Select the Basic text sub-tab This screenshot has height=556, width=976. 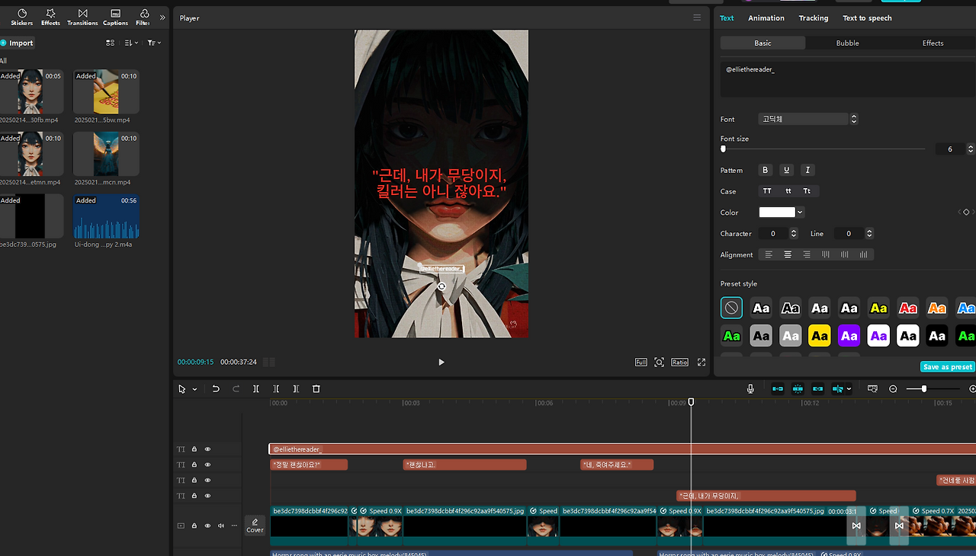pyautogui.click(x=762, y=43)
